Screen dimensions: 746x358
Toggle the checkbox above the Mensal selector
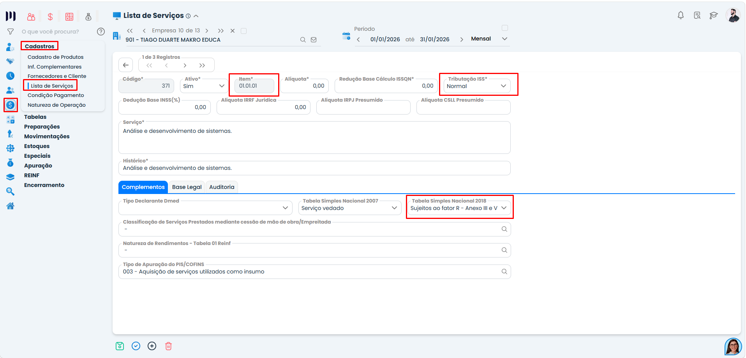click(505, 28)
